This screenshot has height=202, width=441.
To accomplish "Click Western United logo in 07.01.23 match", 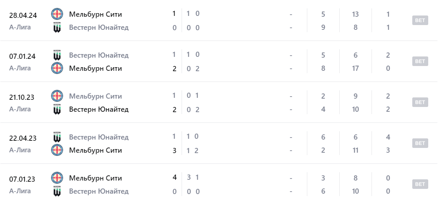I will point(57,191).
